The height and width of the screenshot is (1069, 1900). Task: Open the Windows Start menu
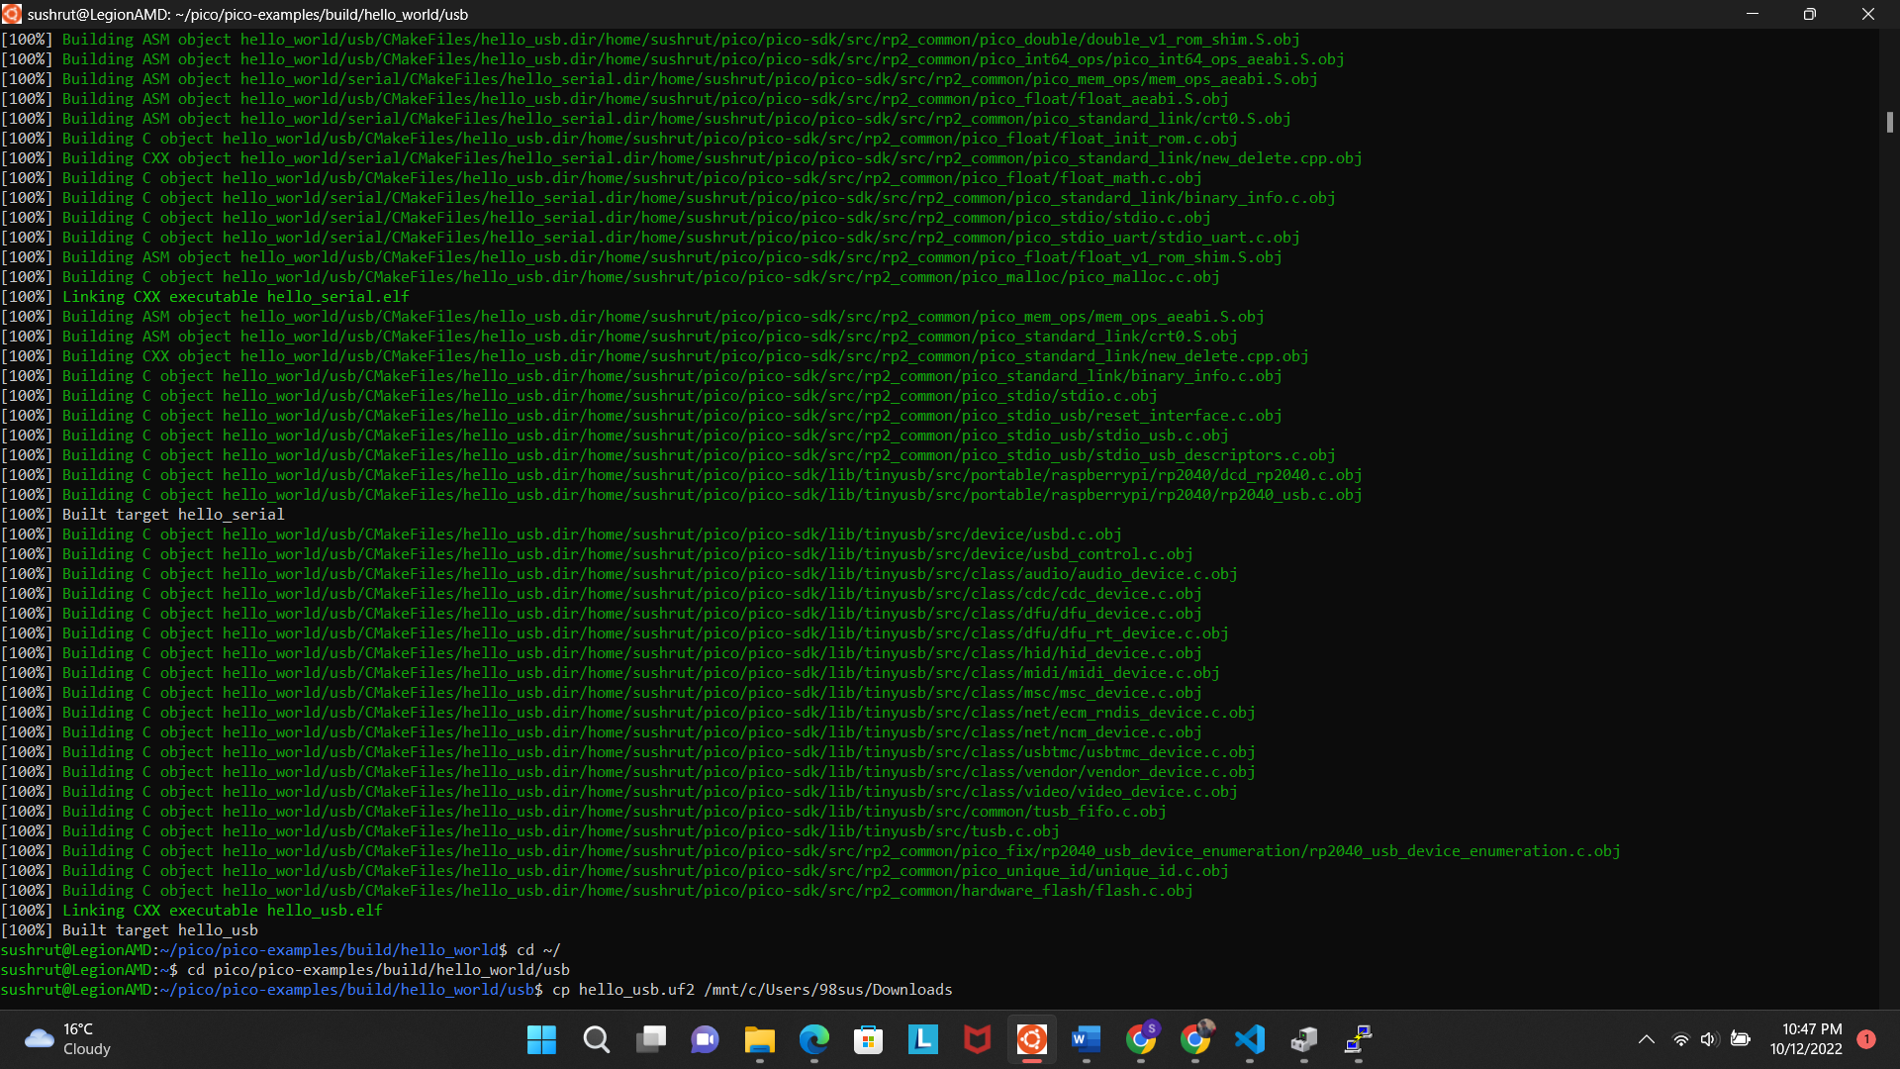[541, 1040]
